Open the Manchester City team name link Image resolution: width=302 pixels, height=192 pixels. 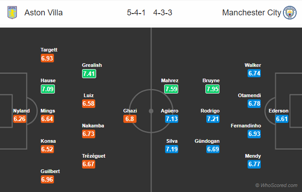(252, 13)
